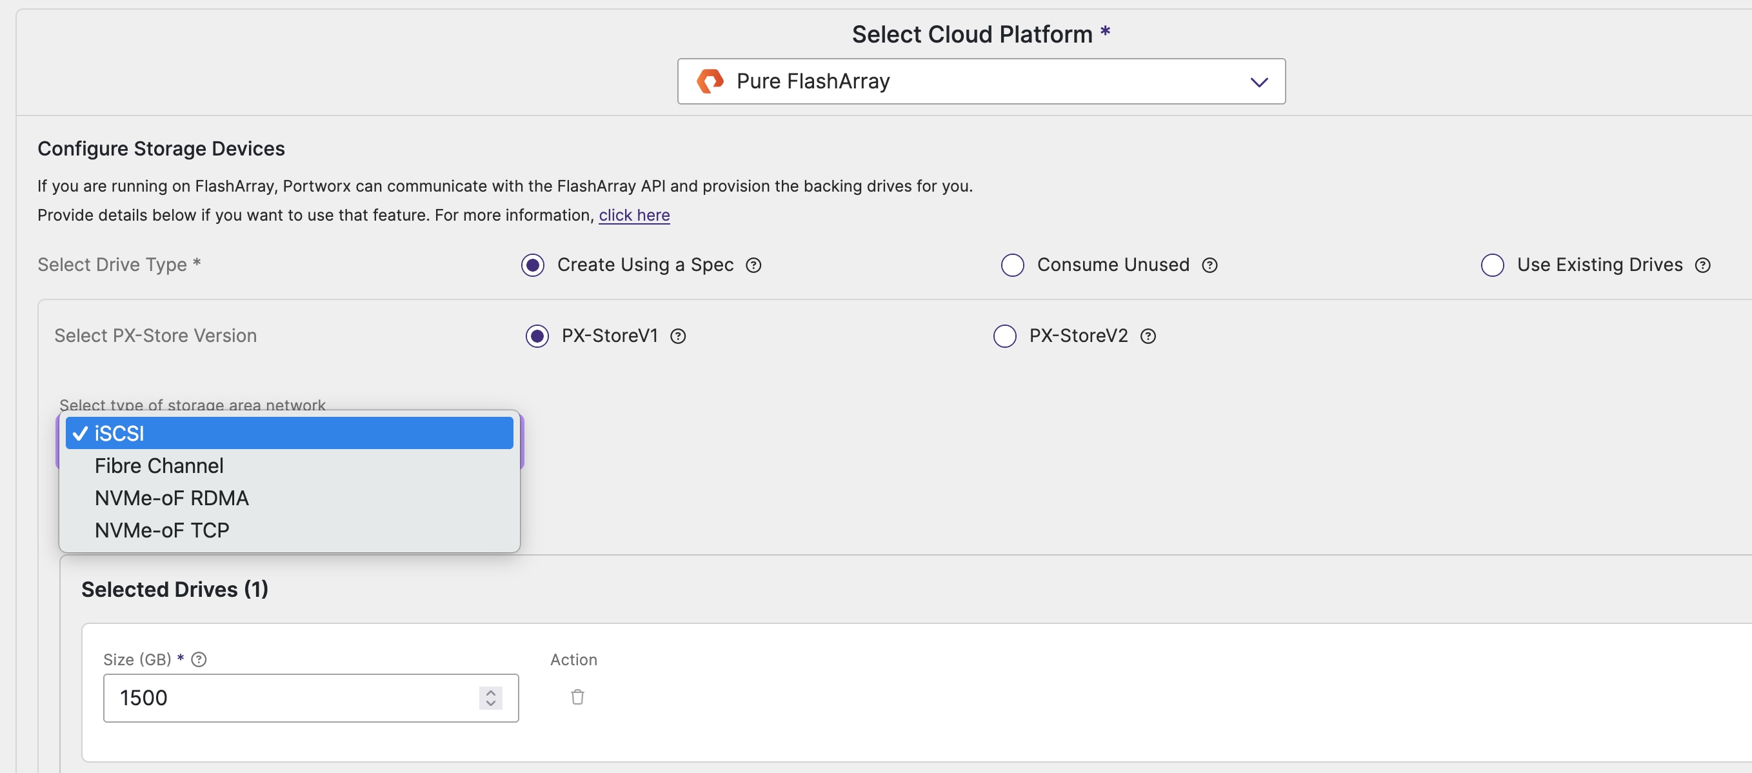Screen dimensions: 1752x773
Task: Select the Consume Unused option
Action: click(x=1013, y=265)
